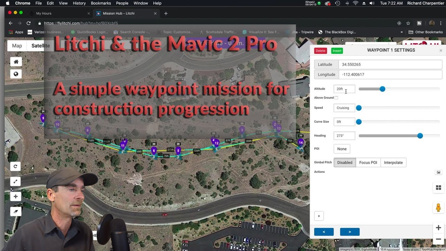Screen dimensions: 446x251
Task: Bookmark this page with star
Action: (408, 23)
